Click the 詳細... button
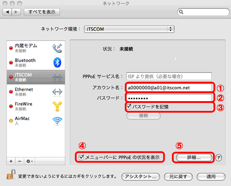Screen dimensions: 231x186 pos(194,158)
